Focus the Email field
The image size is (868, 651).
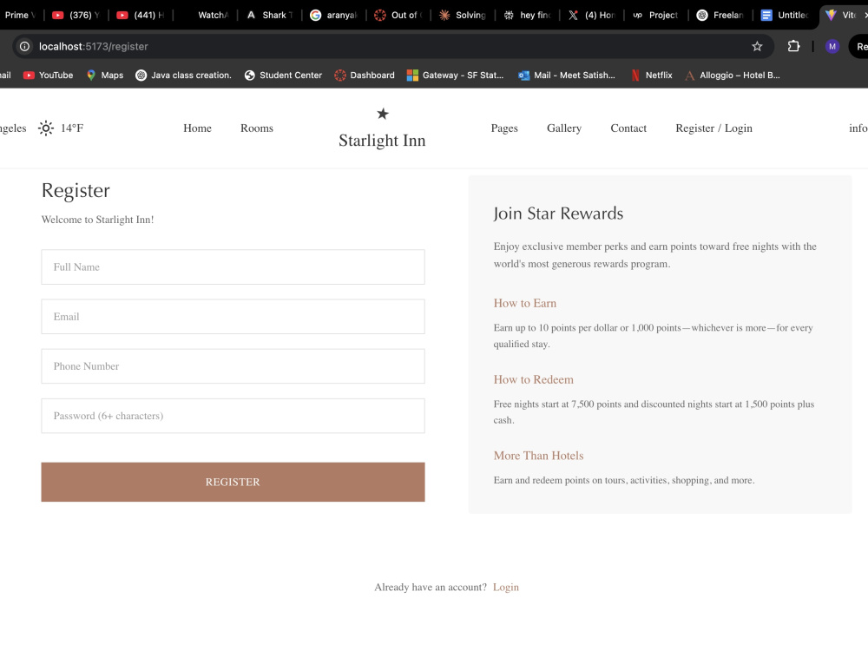(x=233, y=317)
